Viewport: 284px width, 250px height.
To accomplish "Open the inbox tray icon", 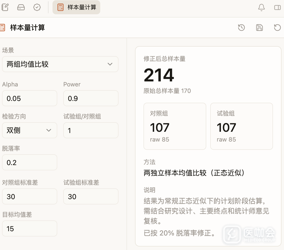I will [x=21, y=7].
